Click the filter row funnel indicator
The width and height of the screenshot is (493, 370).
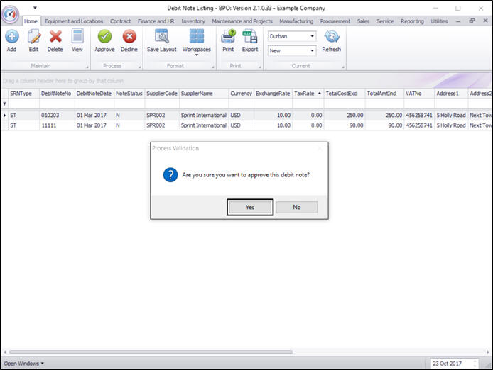(x=4, y=103)
